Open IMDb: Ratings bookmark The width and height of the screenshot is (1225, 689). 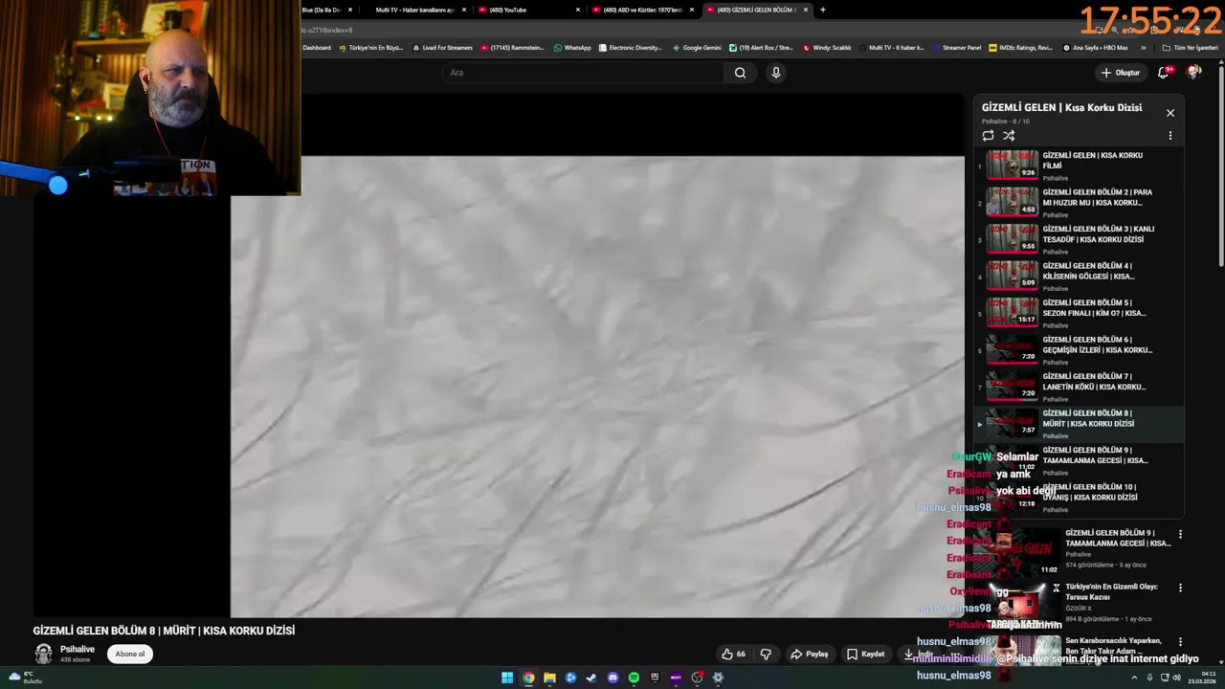click(x=1020, y=48)
